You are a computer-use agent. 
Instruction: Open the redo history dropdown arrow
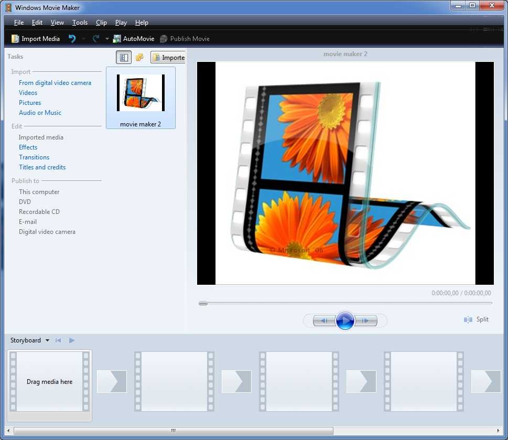(107, 39)
